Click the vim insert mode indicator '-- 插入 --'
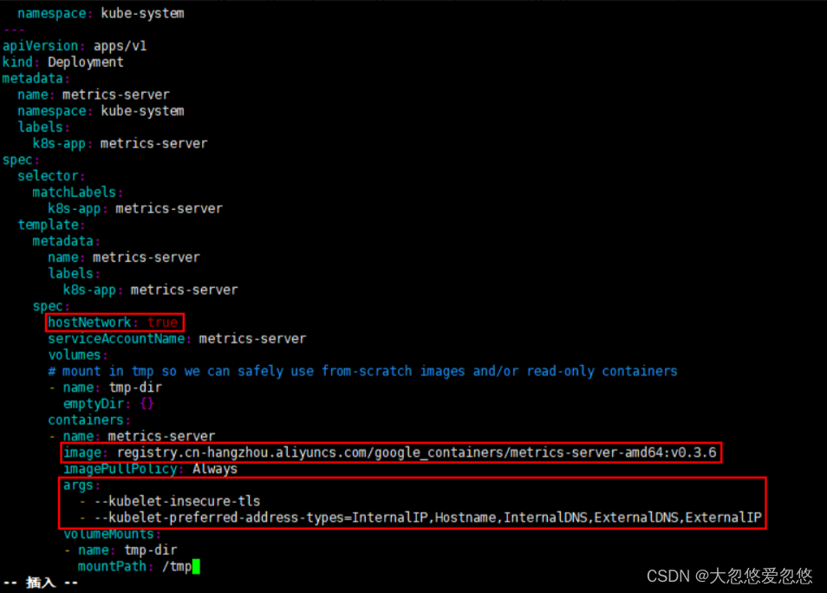The width and height of the screenshot is (827, 593). (x=41, y=583)
